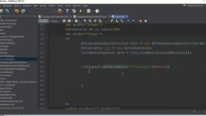Image resolution: width=206 pixels, height=116 pixels.
Task: Minimize the Projects panel
Action: click(x=35, y=17)
